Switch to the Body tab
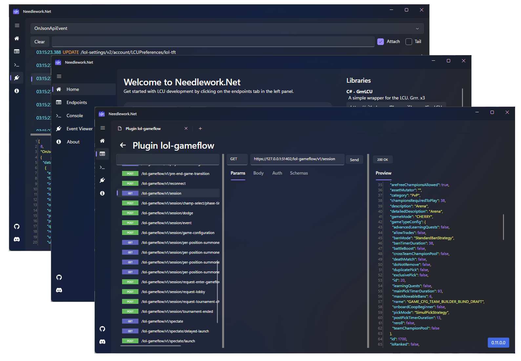The width and height of the screenshot is (521, 361). 258,173
